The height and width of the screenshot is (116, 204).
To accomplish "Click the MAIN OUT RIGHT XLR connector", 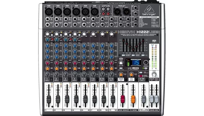I will tap(126, 12).
